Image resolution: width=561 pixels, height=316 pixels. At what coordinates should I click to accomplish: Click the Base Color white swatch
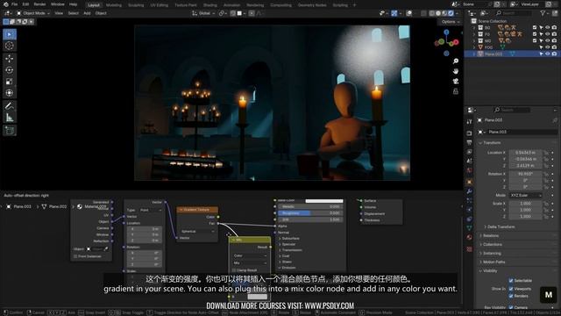click(x=324, y=201)
